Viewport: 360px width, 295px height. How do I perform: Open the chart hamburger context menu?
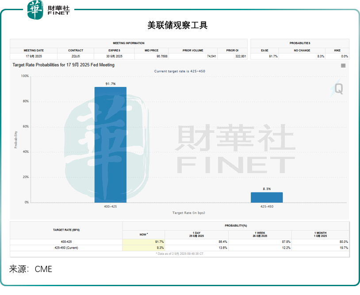pyautogui.click(x=343, y=66)
